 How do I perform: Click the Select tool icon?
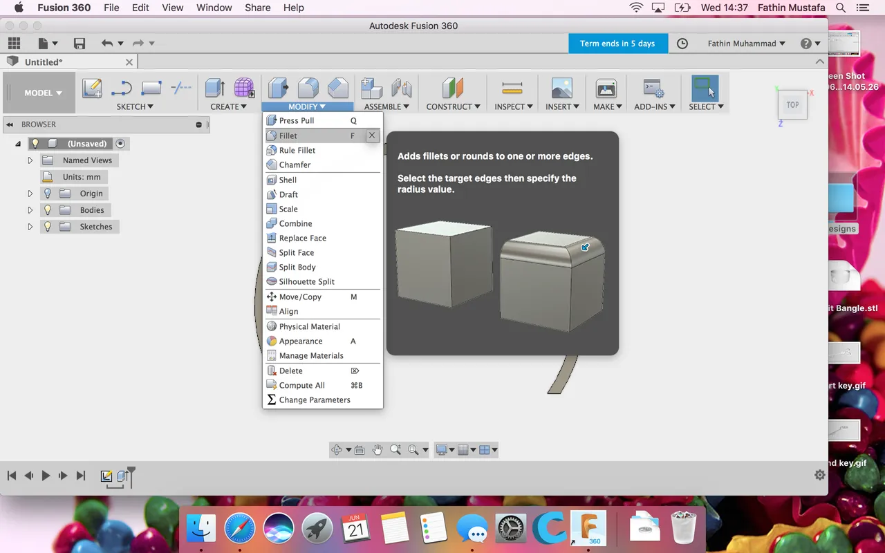705,88
